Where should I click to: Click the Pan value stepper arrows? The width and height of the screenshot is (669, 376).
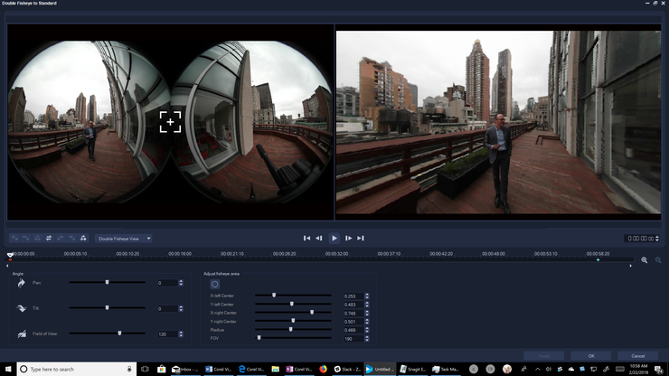[181, 283]
